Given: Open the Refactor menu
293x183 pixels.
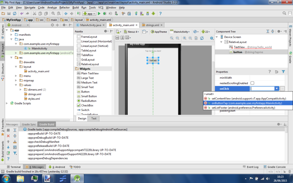Looking at the screenshot, I should (64, 7).
